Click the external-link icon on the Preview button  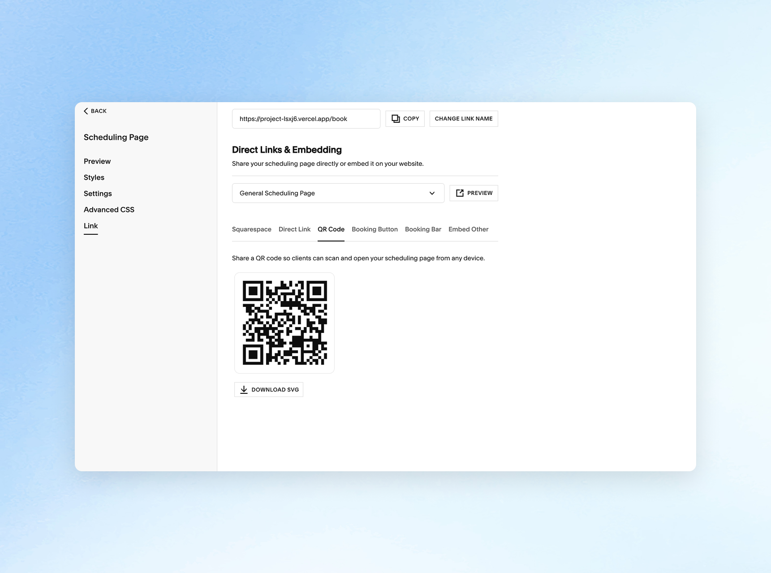point(460,193)
